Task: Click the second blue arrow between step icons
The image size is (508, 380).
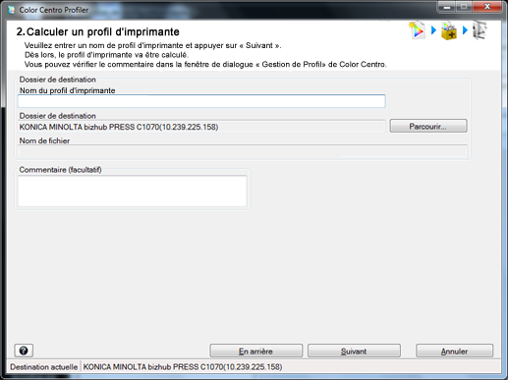Action: [x=465, y=30]
